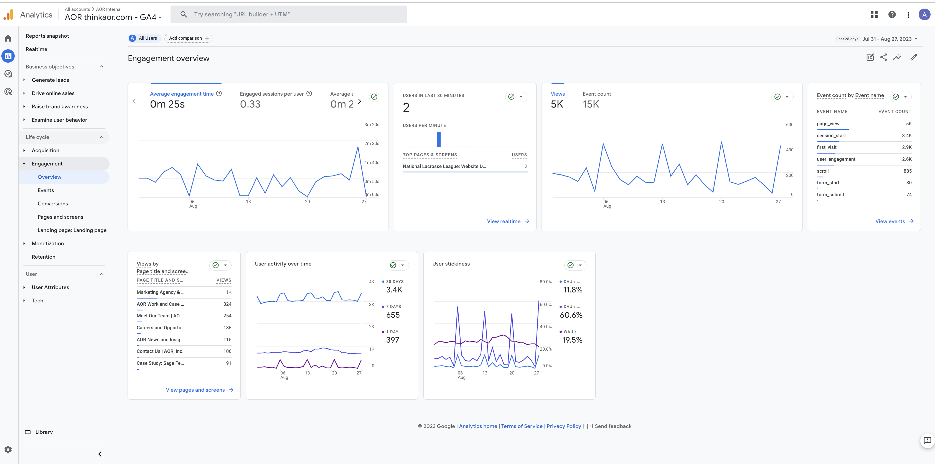Open Reports snapshot
This screenshot has width=935, height=464.
click(x=47, y=35)
